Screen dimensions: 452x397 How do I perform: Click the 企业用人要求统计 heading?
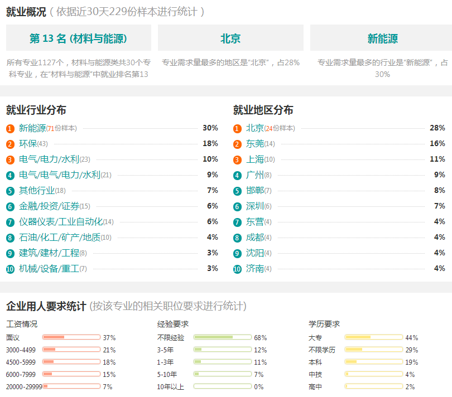pyautogui.click(x=46, y=306)
